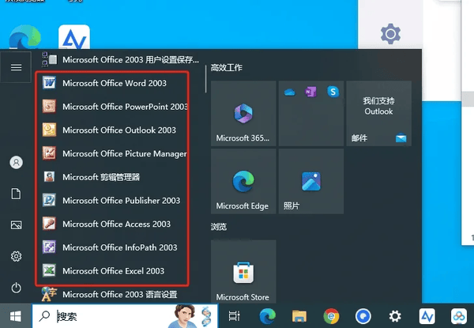Image resolution: width=474 pixels, height=328 pixels.
Task: Open Settings gear in Start sidebar
Action: [16, 256]
